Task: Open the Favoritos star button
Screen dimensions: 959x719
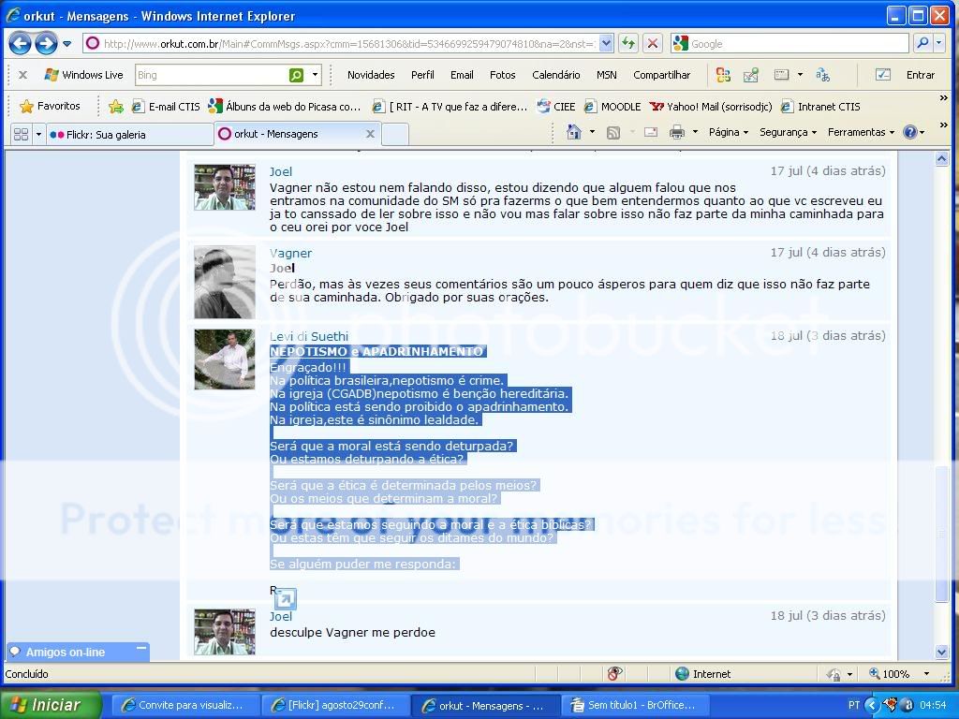Action: tap(51, 106)
